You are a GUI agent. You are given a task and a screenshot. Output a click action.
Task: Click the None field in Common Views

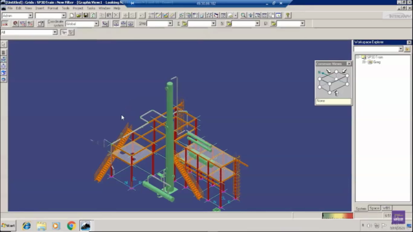[x=333, y=101]
